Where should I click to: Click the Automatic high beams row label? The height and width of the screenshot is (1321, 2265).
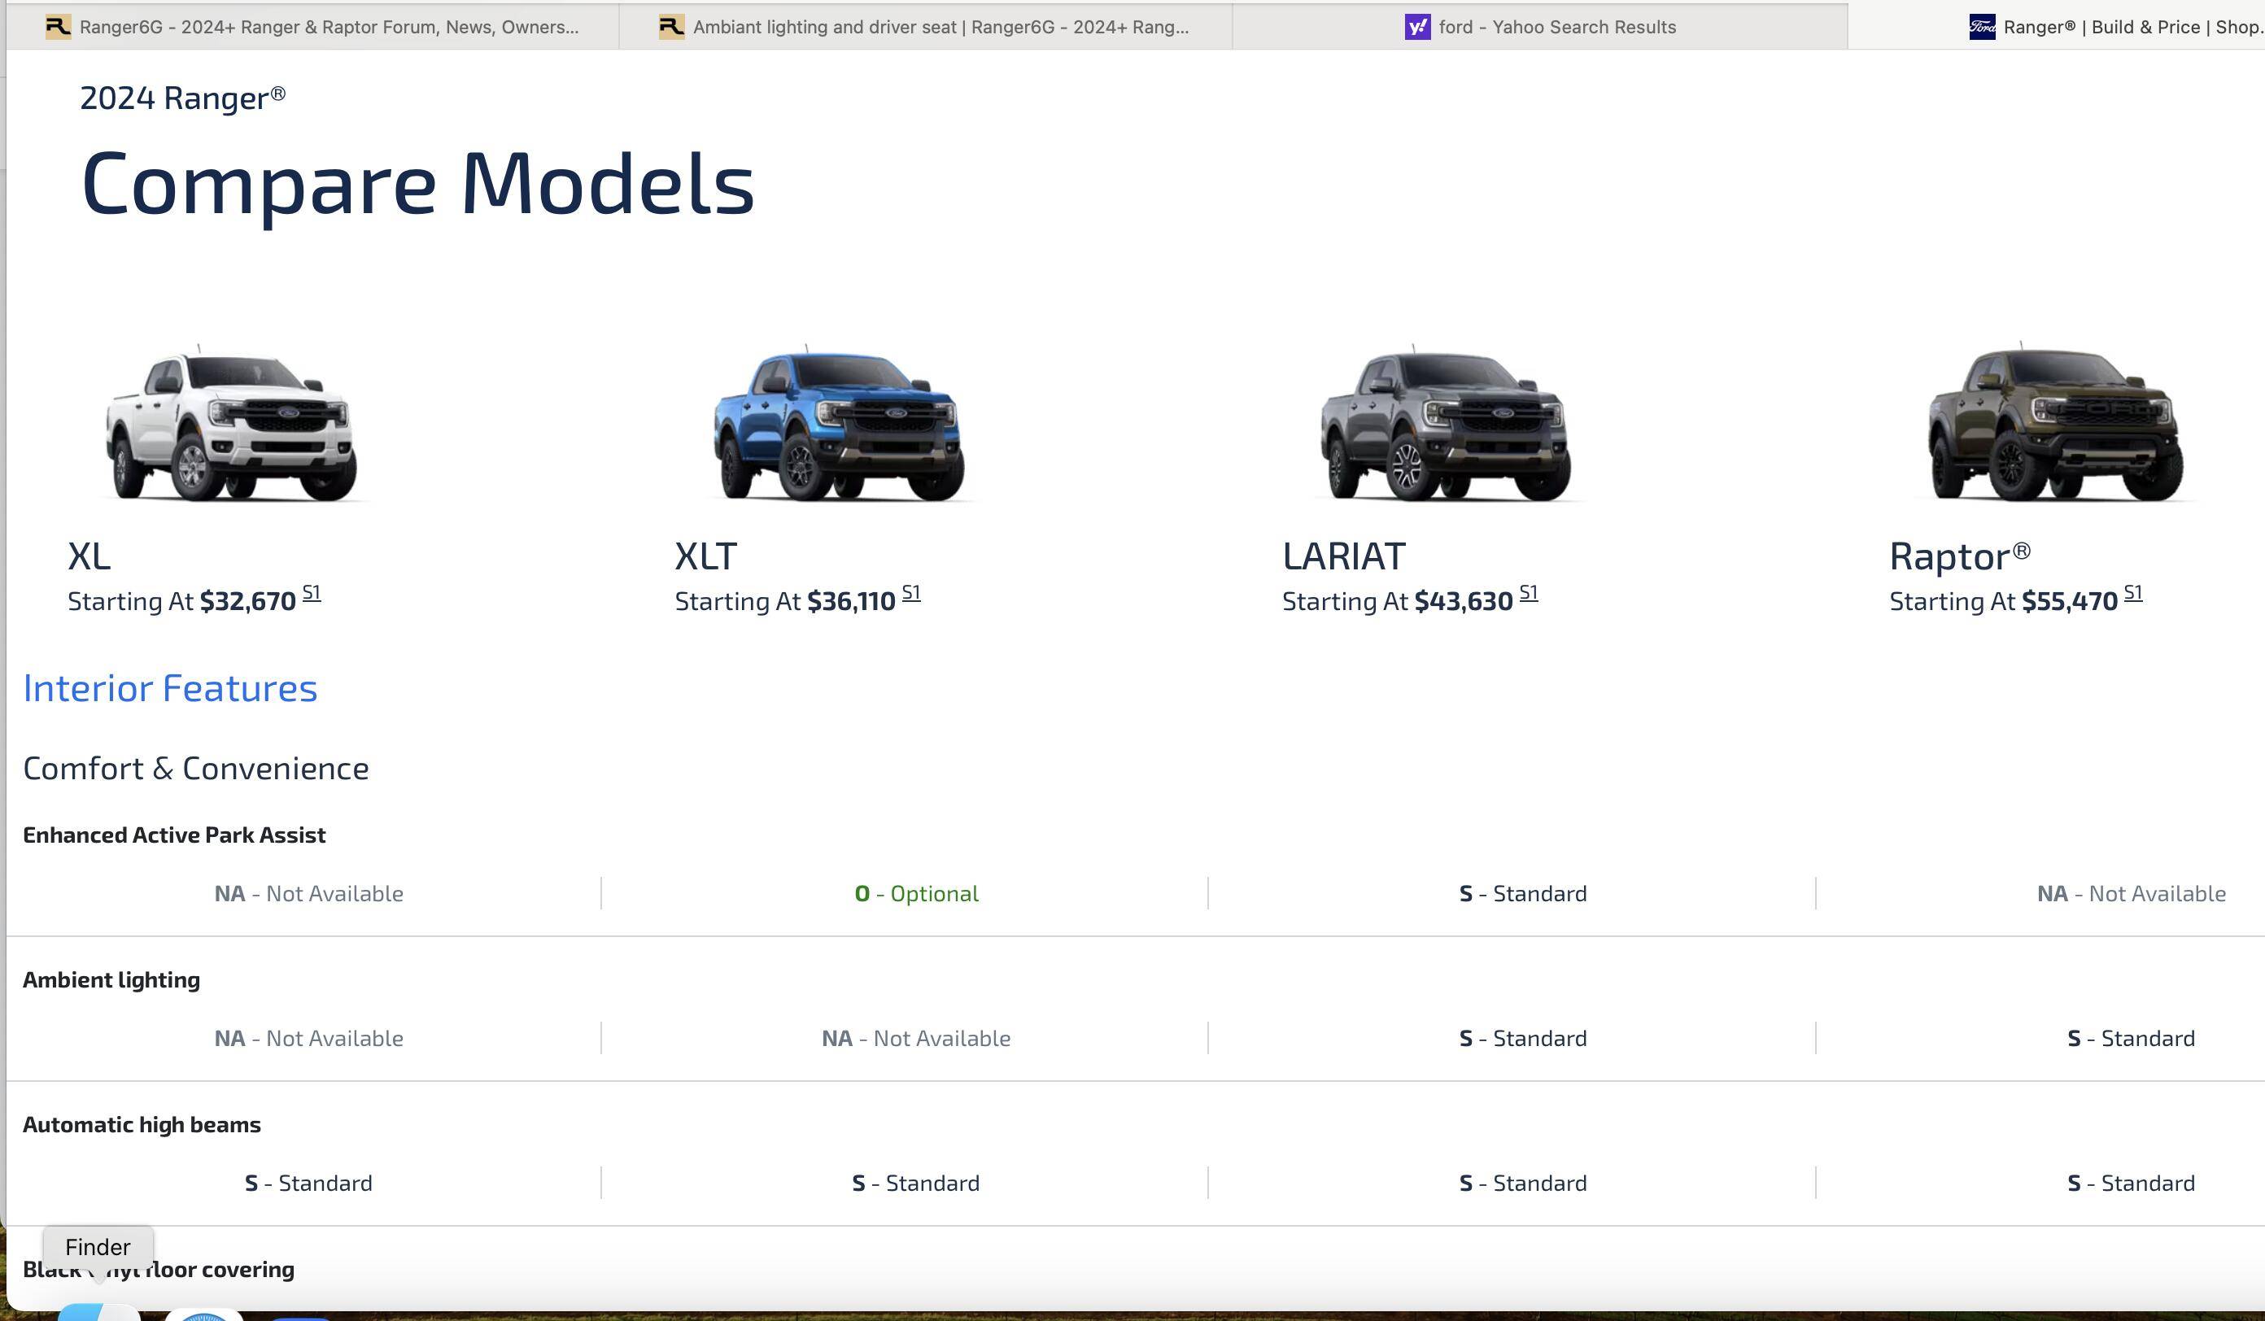tap(142, 1125)
